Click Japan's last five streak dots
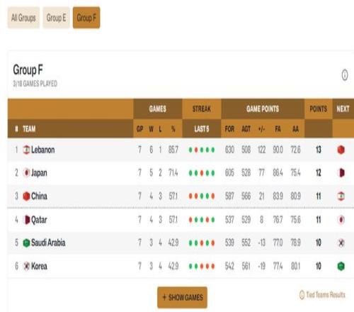 [x=202, y=173]
